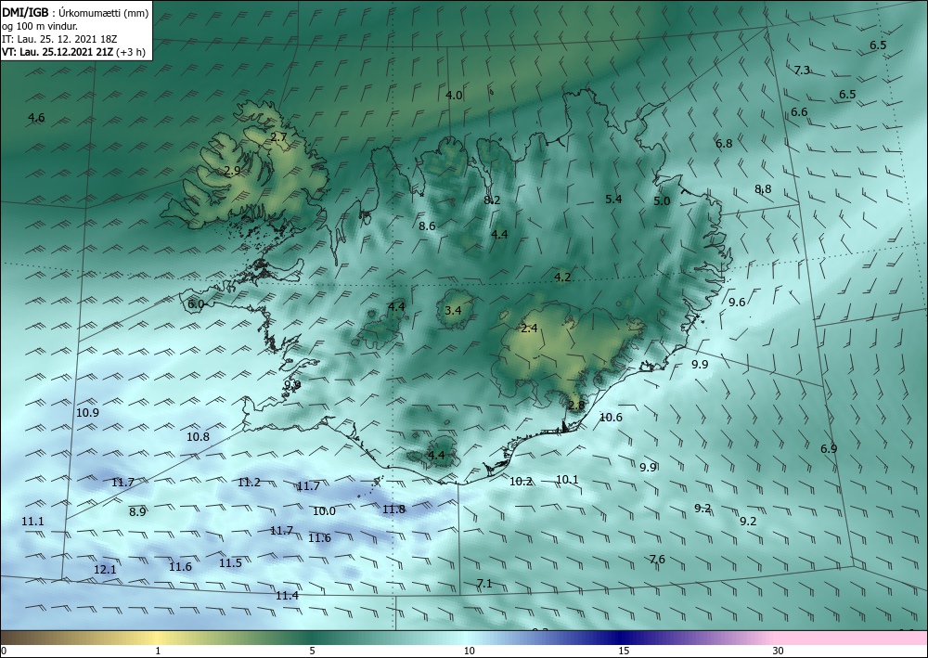Click the 10.6 value off the southeast coast
928x658 pixels.
pyautogui.click(x=611, y=418)
